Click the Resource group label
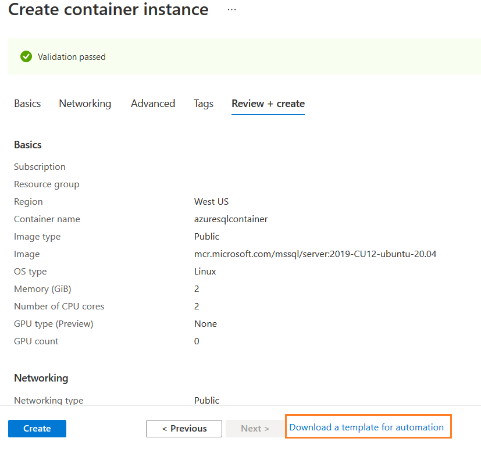 tap(47, 184)
